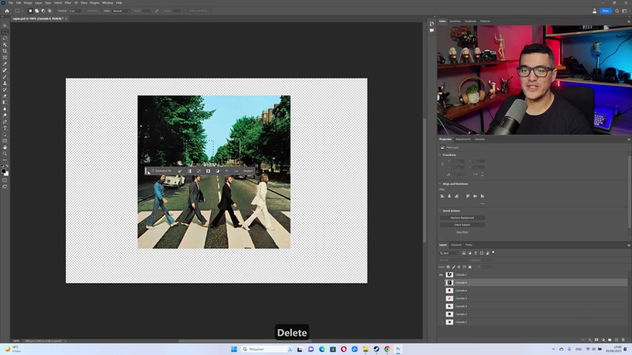Select the Move tool
This screenshot has height=355, width=632.
[x=5, y=25]
